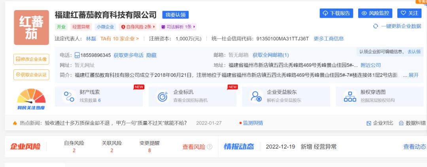Click 获取企业认证 button

tap(31, 75)
